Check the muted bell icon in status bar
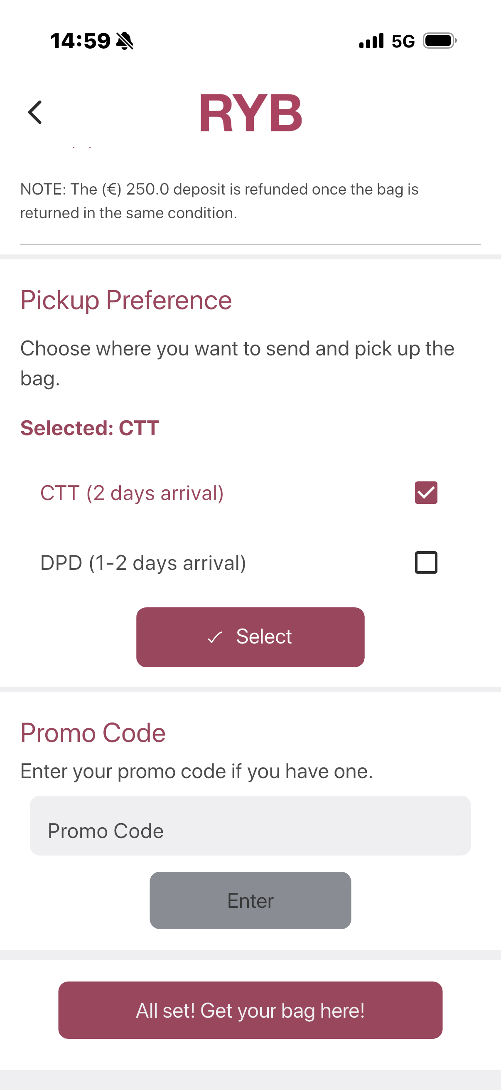Viewport: 501px width, 1090px height. (x=125, y=41)
